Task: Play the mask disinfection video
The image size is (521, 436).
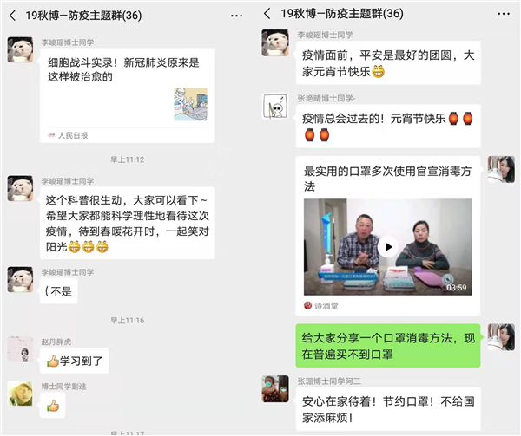Action: click(x=388, y=247)
